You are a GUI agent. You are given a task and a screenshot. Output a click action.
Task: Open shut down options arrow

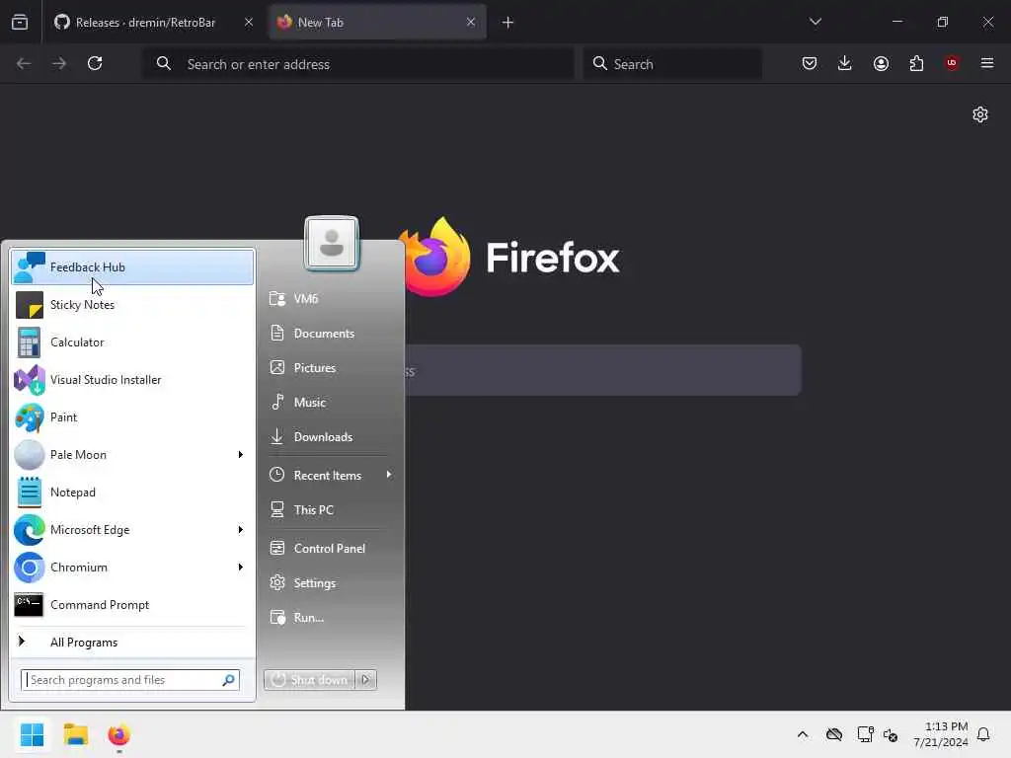[x=365, y=679]
